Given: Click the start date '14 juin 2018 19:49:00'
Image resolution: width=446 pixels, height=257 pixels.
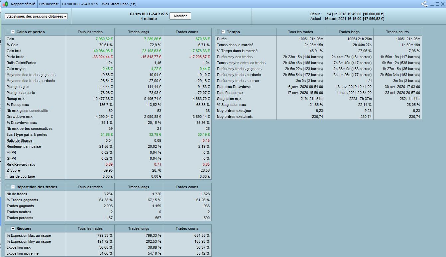Looking at the screenshot, I should tap(344, 14).
